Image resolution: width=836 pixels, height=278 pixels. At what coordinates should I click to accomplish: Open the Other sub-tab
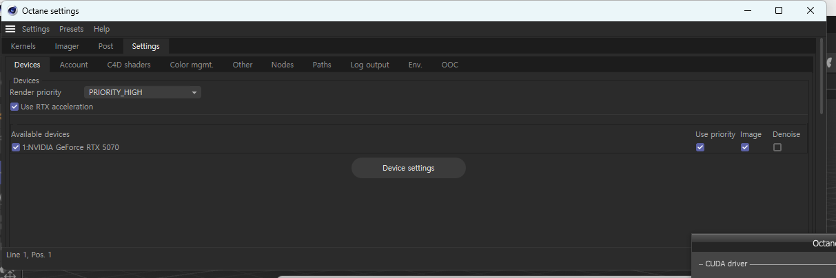(243, 65)
